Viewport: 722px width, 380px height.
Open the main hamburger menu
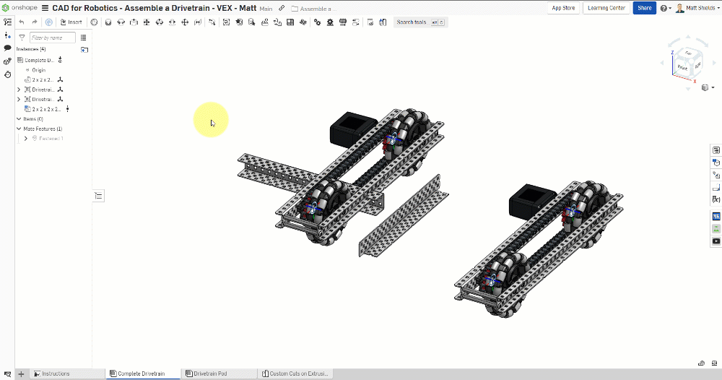point(45,8)
